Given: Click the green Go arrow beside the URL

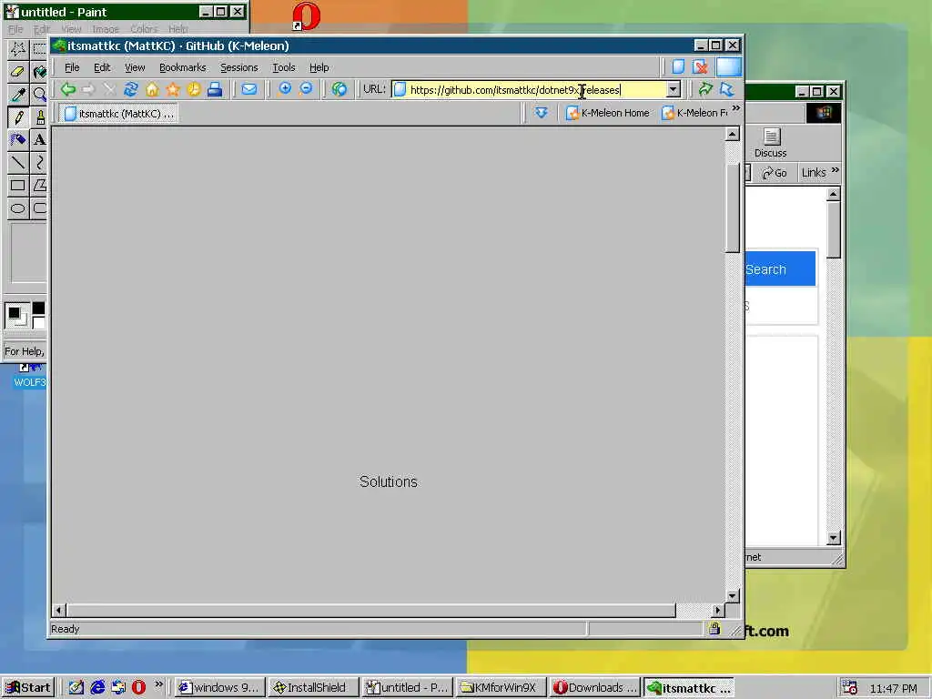Looking at the screenshot, I should [x=705, y=90].
